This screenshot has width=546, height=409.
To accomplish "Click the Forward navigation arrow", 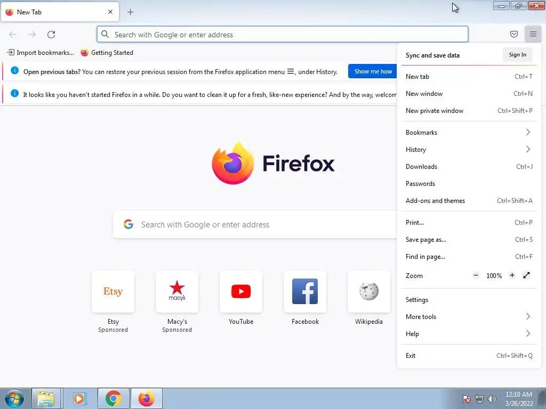I will click(32, 35).
